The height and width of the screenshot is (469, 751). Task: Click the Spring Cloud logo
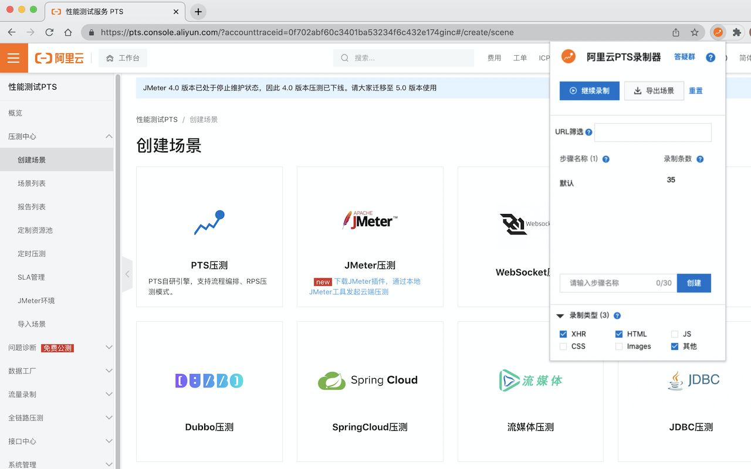coord(368,380)
